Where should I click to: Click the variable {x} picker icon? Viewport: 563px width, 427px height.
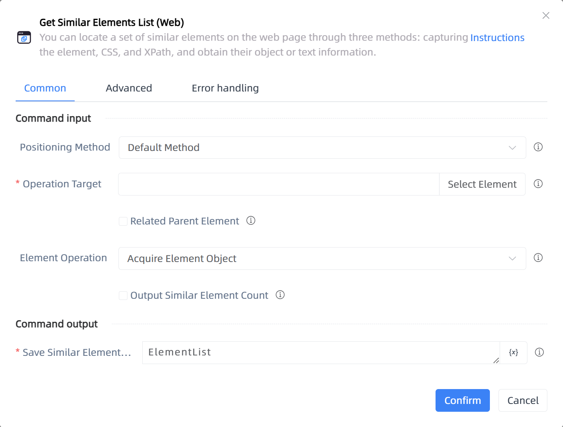tap(513, 353)
